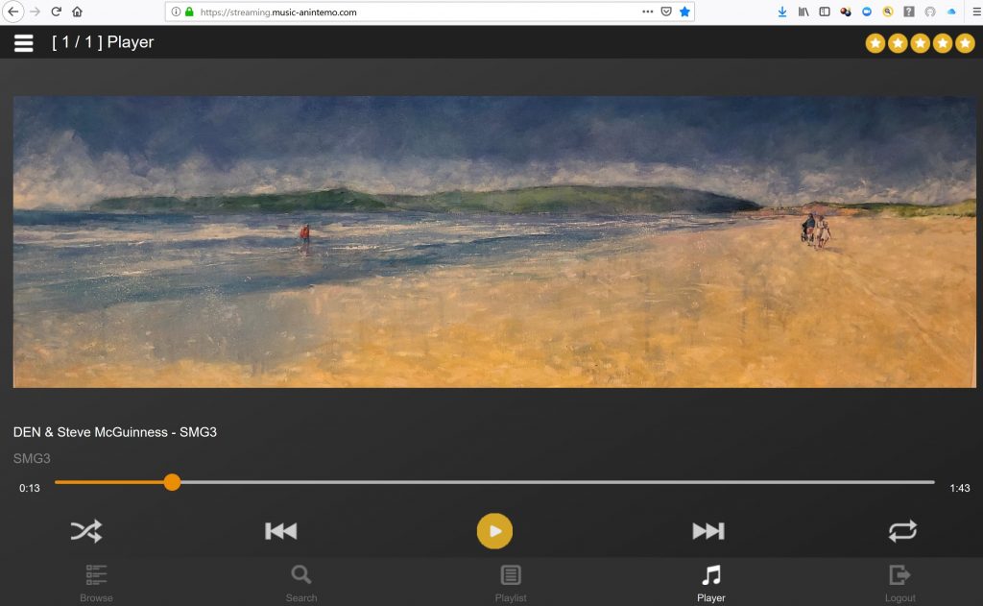This screenshot has height=606, width=983.
Task: Click the seek slider handle
Action: tap(172, 482)
